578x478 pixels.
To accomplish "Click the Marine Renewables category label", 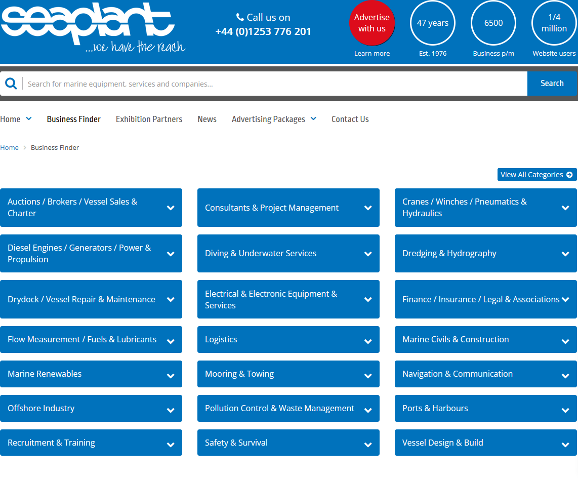I will point(45,374).
